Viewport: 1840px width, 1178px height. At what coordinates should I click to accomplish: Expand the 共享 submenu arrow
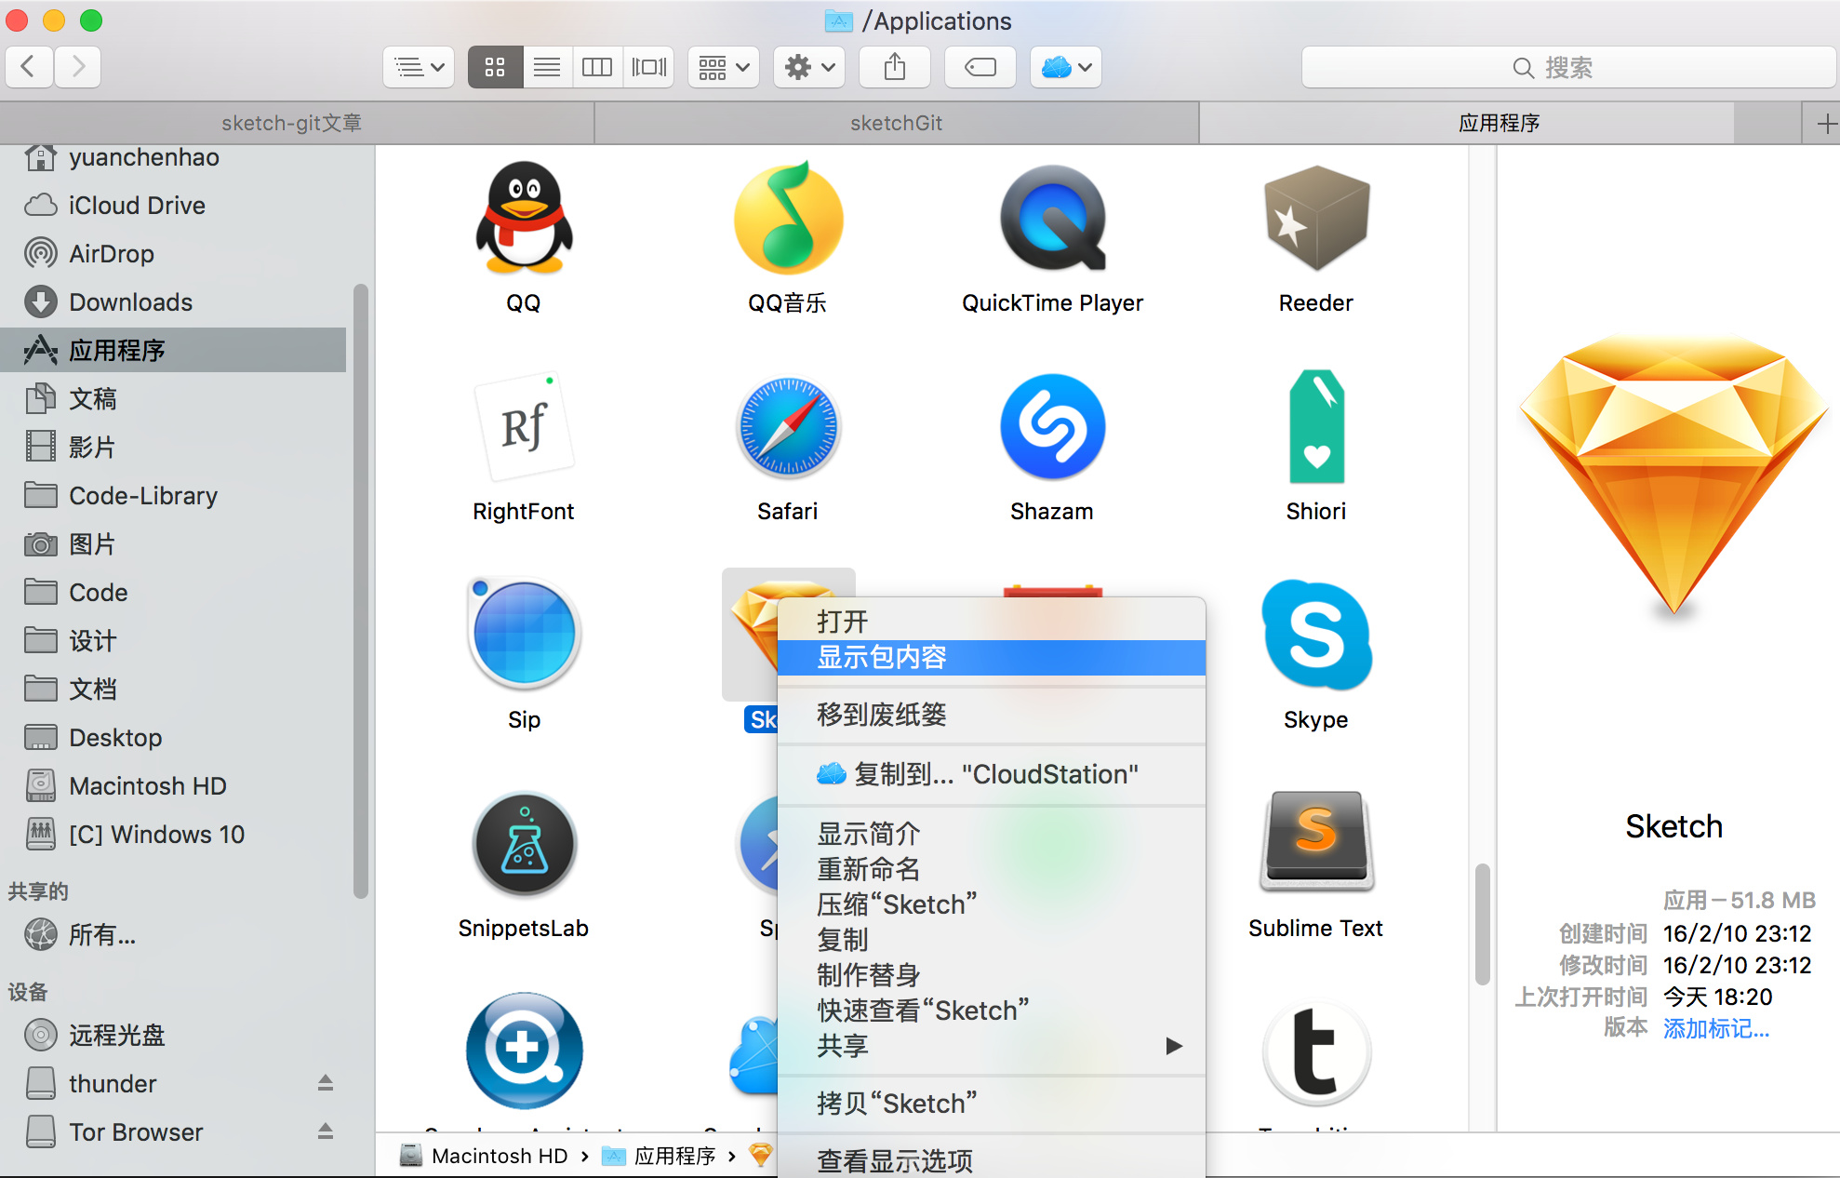[1174, 1046]
